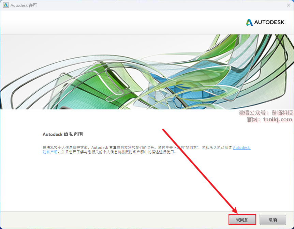This screenshot has width=294, height=229.
Task: Click the 我同意 (I Agree) button
Action: click(242, 220)
